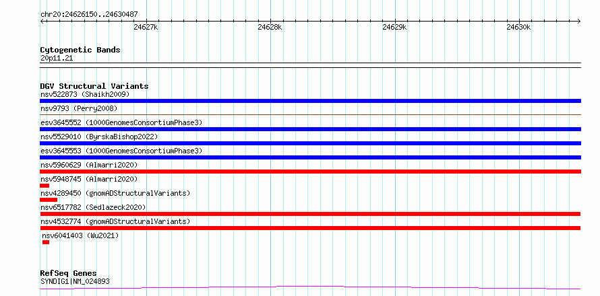Viewport: 600px width, 296px height.
Task: Click the thin brown line for nsv9793 (Perry2008)
Action: coord(310,114)
